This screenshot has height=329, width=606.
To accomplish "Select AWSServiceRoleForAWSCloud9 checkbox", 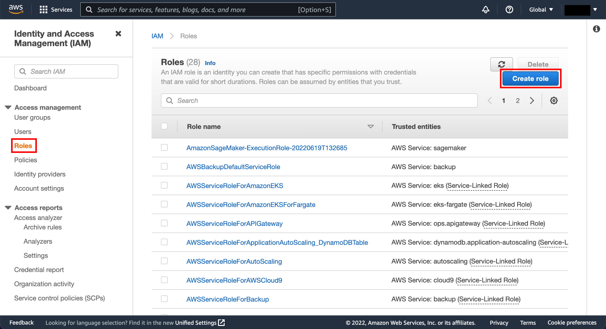I will [x=164, y=280].
